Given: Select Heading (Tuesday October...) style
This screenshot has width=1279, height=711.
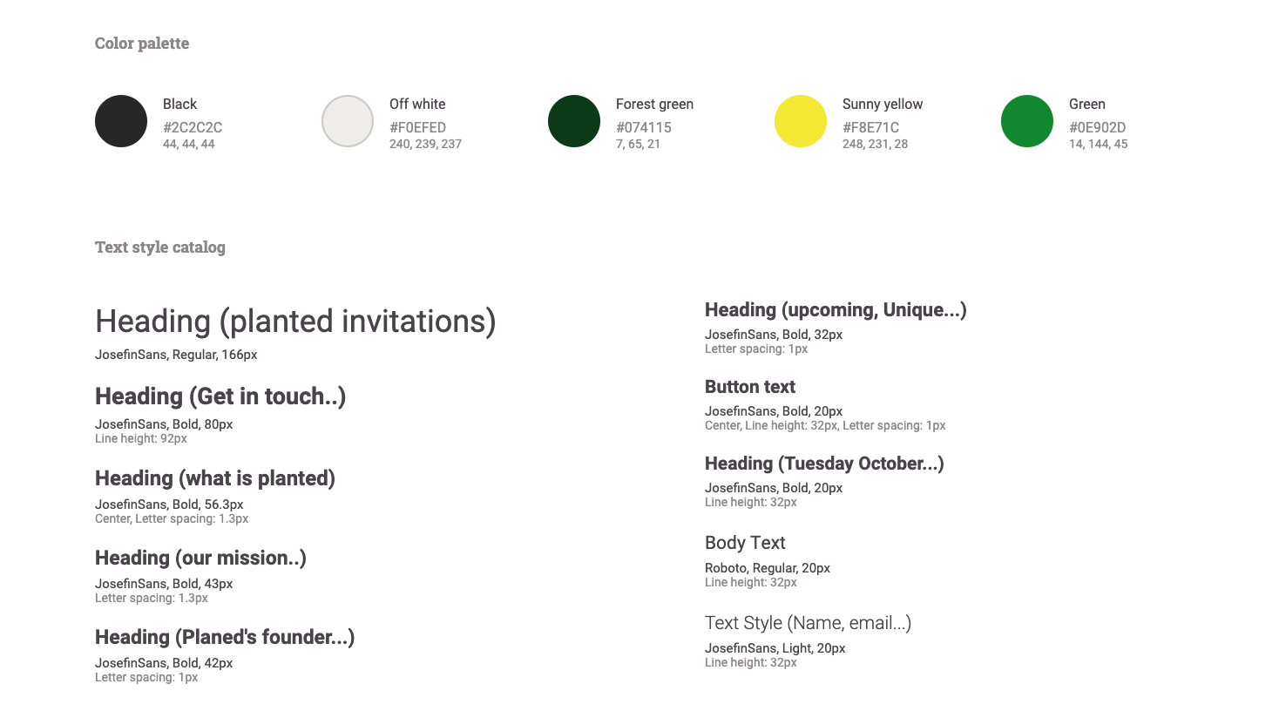Looking at the screenshot, I should click(x=824, y=464).
